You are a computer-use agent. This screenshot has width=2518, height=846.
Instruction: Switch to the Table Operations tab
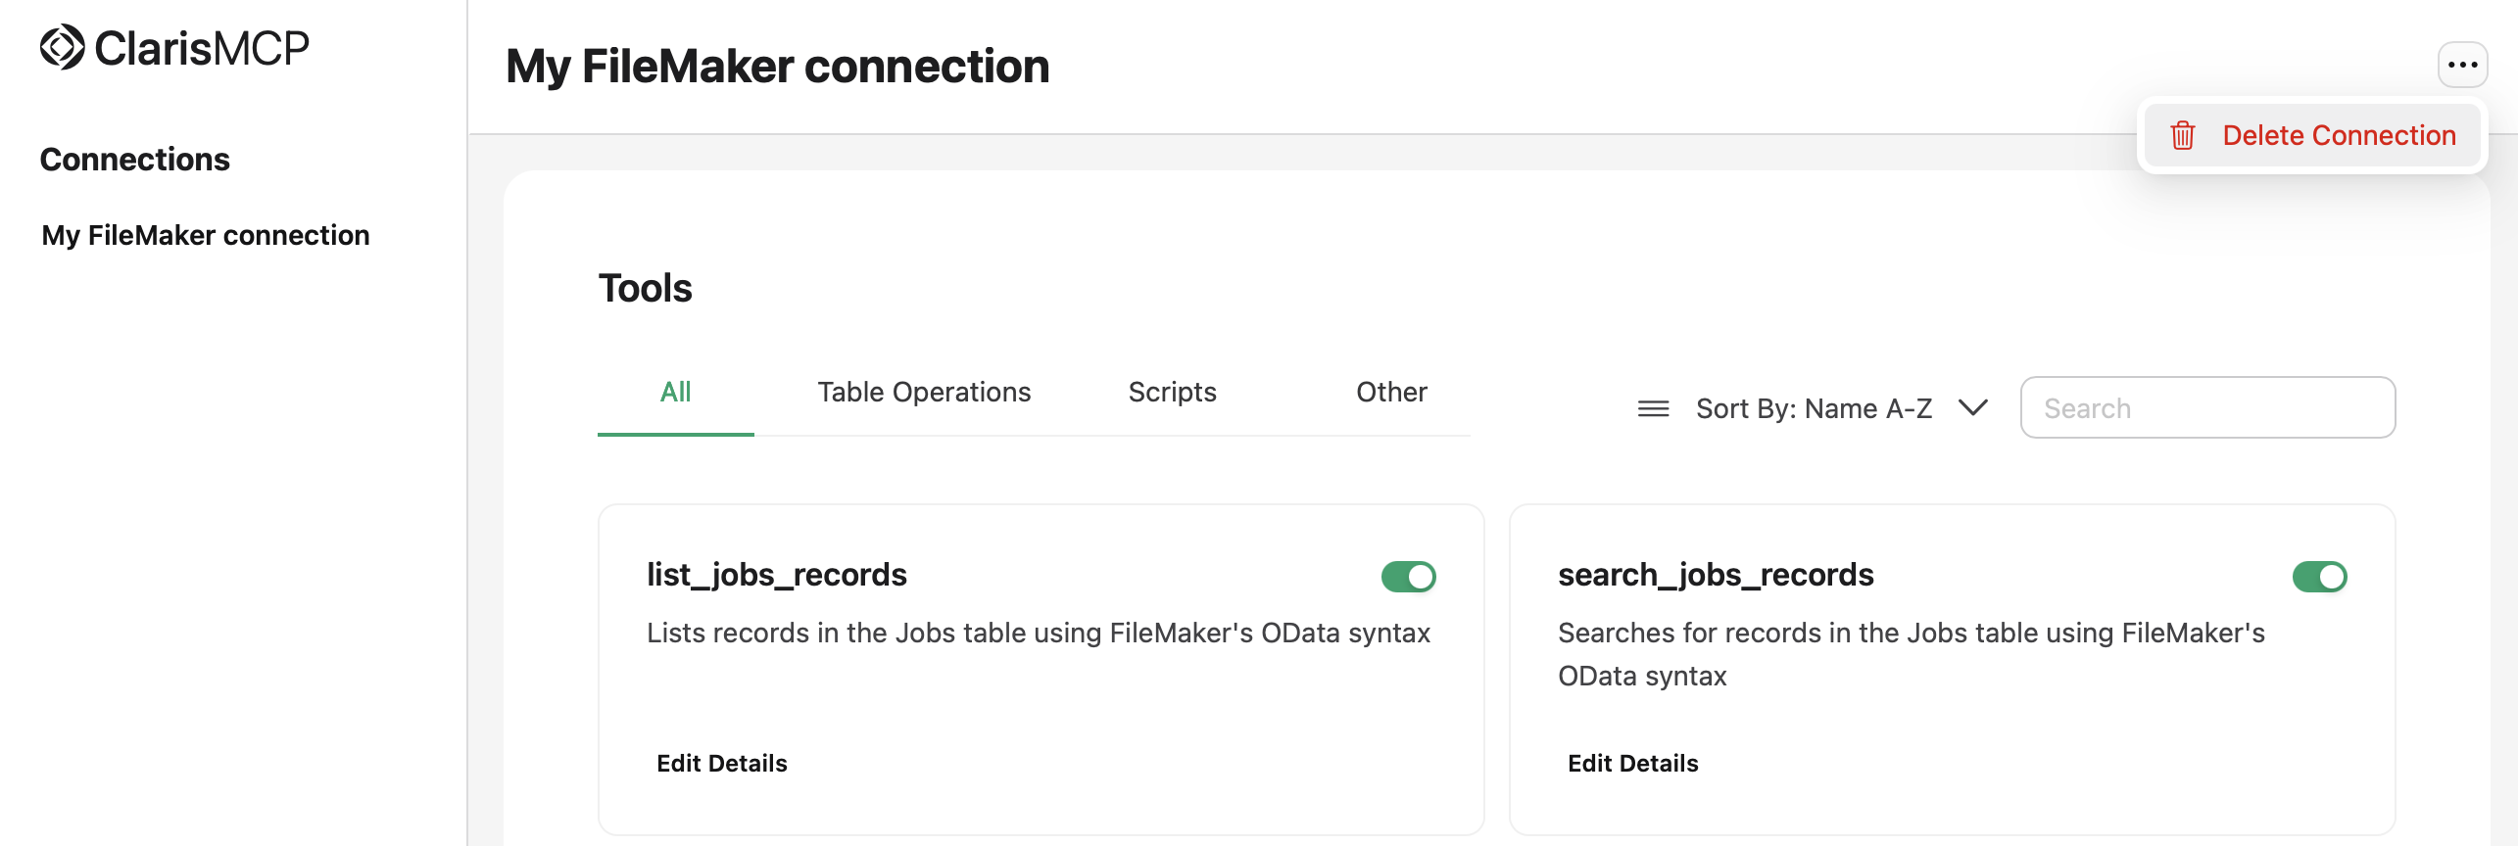coord(924,393)
